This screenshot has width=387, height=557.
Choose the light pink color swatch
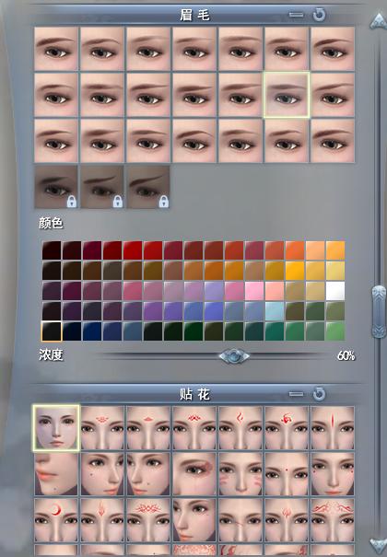254,291
